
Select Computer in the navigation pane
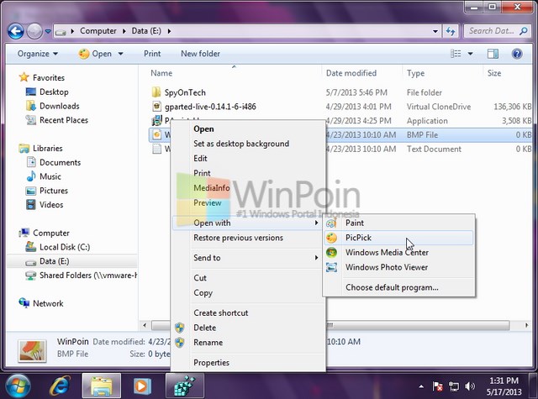tap(51, 233)
